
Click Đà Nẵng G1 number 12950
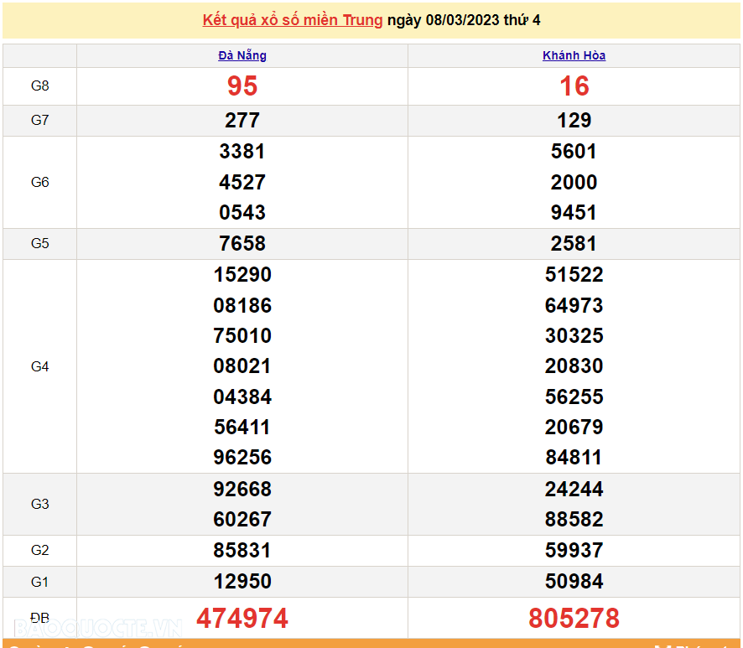point(242,582)
